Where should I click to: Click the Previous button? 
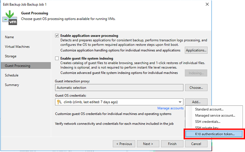point(124,144)
